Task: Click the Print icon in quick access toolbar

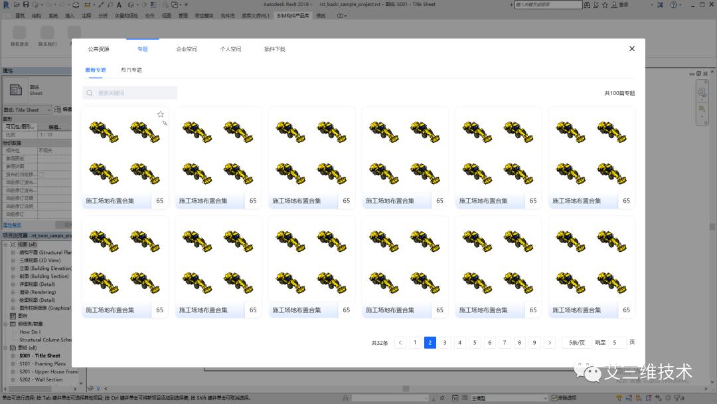Action: [x=76, y=5]
